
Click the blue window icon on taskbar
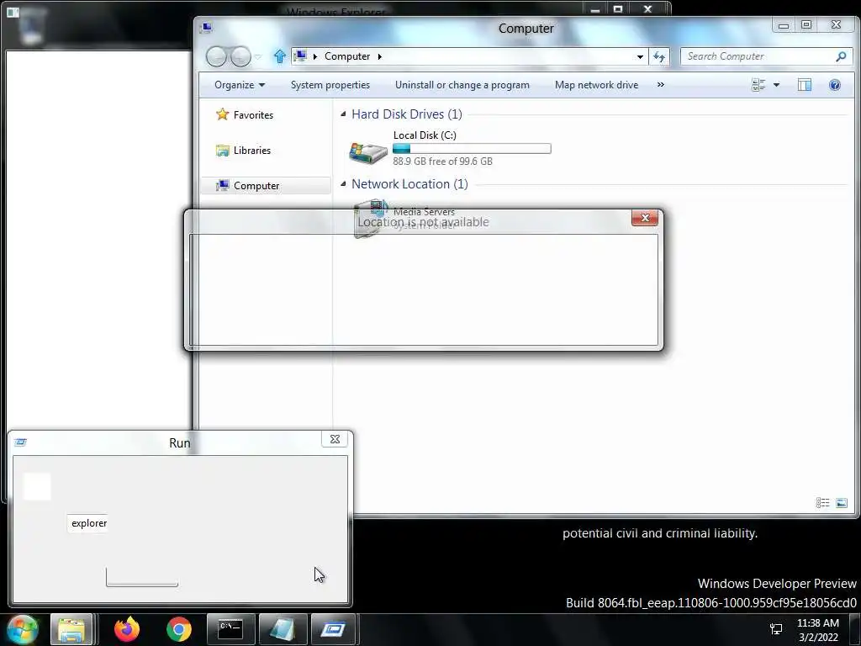click(x=283, y=629)
